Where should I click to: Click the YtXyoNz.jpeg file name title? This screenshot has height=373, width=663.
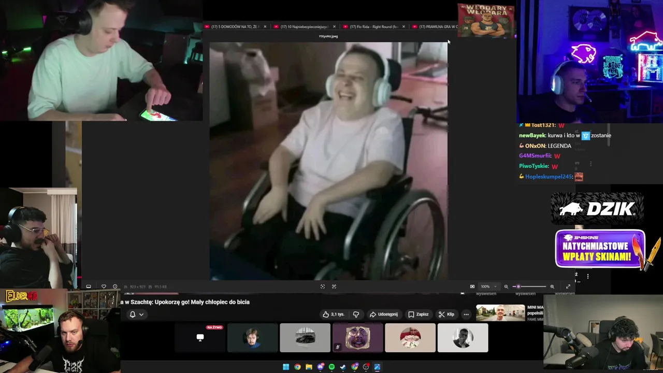click(328, 36)
